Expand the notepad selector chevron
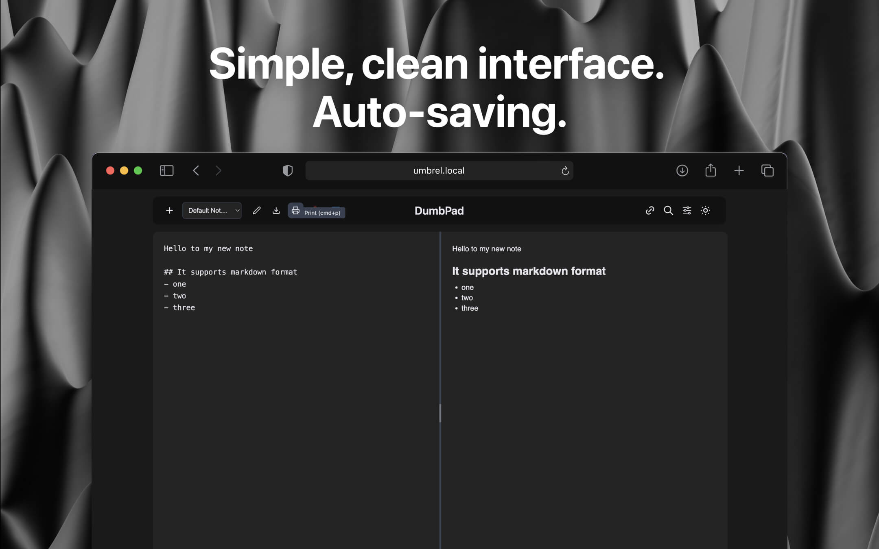 (x=237, y=210)
